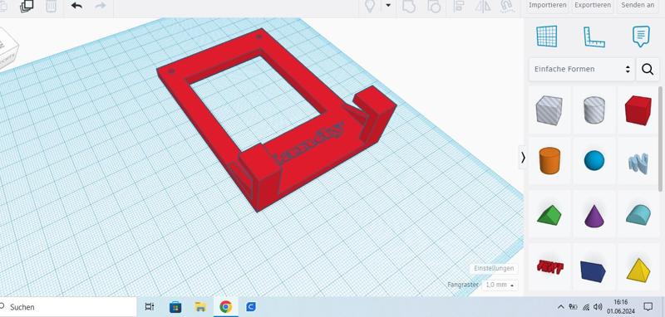Viewport: 665px width, 317px height.
Task: Pick the red TEXT shape
Action: (549, 266)
